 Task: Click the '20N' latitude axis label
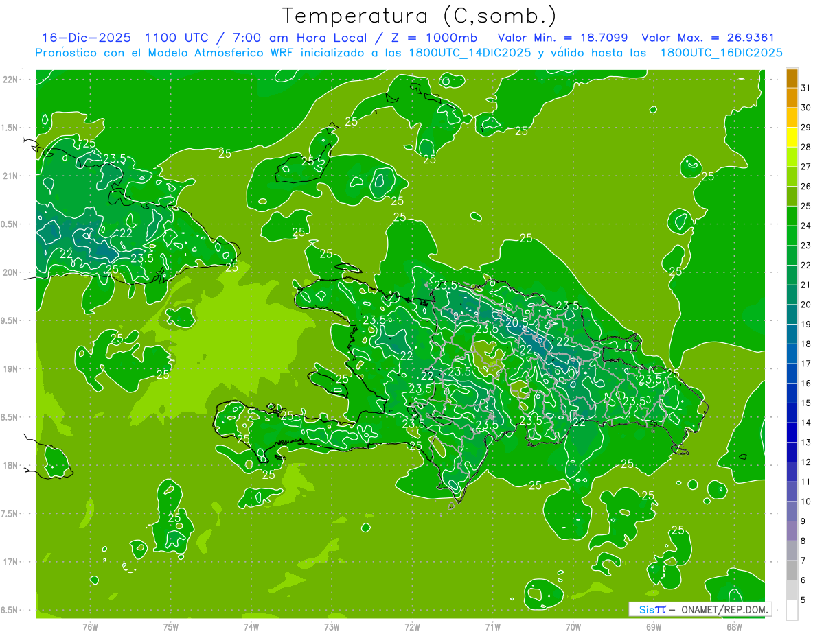10,272
